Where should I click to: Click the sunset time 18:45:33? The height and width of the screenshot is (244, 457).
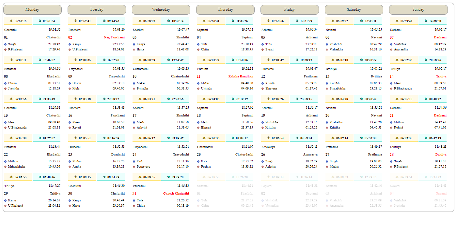[x=183, y=186]
